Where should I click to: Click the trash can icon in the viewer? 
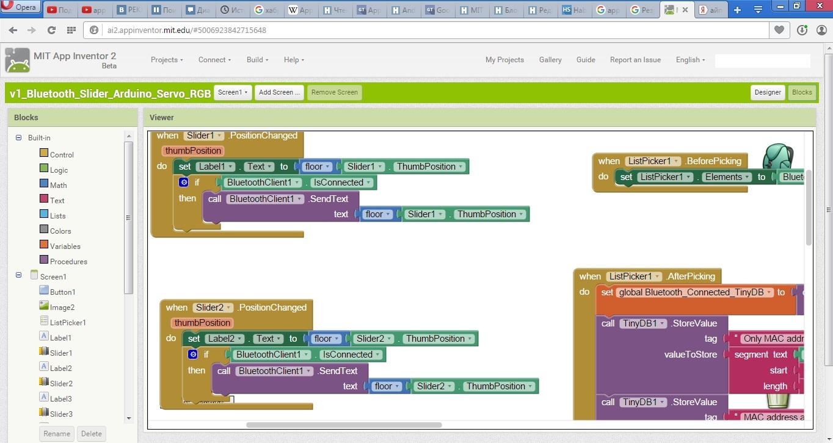778,401
